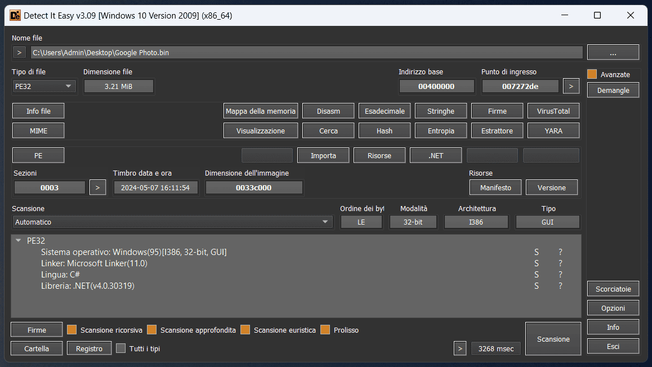Click the arrow button left of file path
652x367 pixels.
click(x=19, y=52)
